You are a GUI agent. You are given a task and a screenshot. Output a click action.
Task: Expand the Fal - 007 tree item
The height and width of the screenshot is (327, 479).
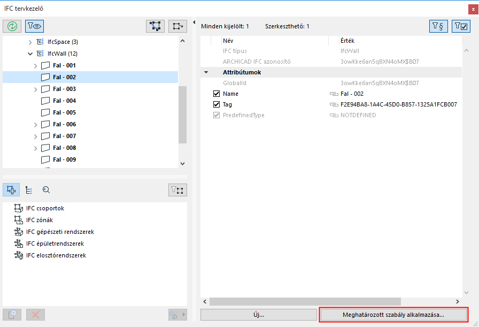pyautogui.click(x=35, y=136)
